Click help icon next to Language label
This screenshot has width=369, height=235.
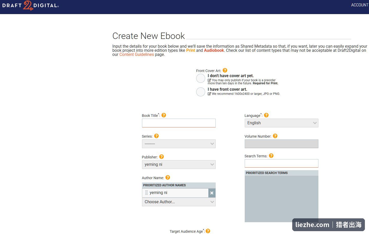(x=266, y=115)
